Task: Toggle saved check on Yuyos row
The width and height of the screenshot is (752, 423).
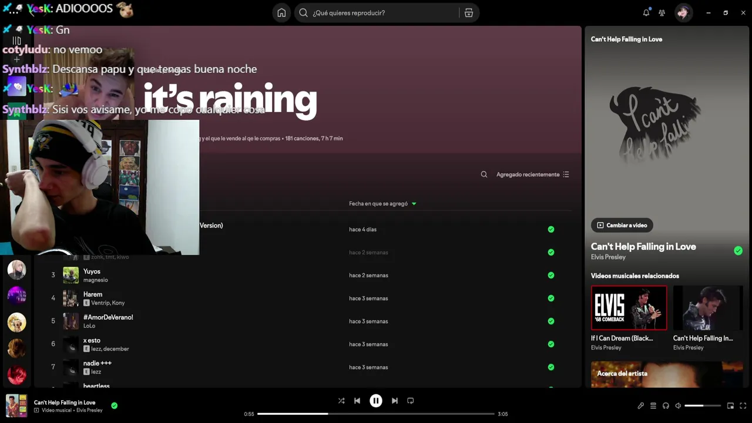Action: [551, 275]
